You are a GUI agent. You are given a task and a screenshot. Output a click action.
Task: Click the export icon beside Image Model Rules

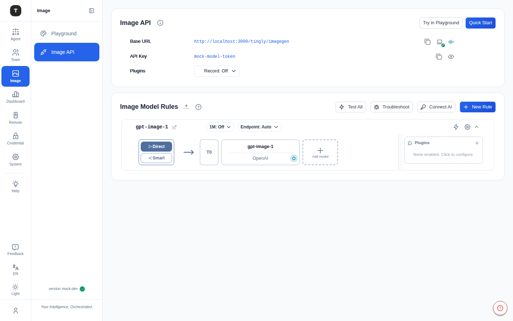click(x=186, y=107)
